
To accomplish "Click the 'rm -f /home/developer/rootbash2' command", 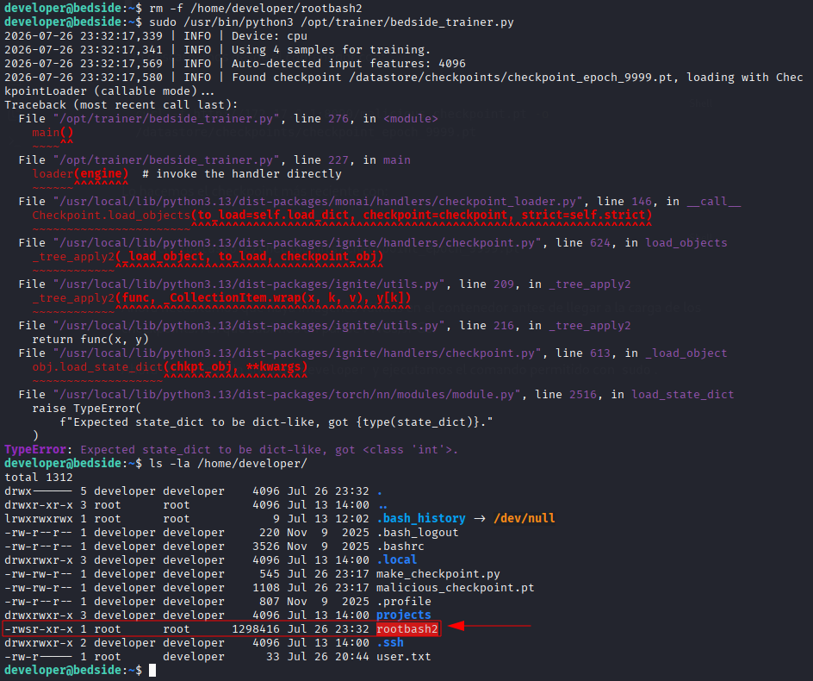I will 256,9.
